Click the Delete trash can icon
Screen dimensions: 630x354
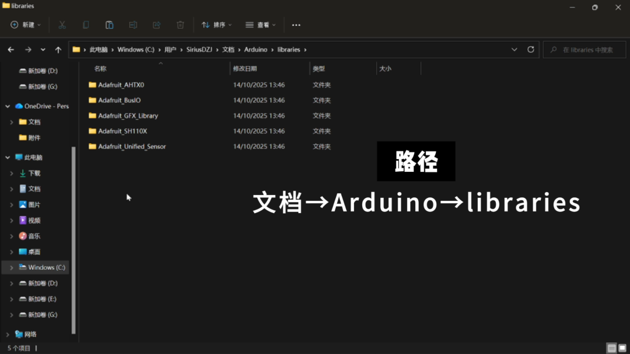pyautogui.click(x=180, y=25)
